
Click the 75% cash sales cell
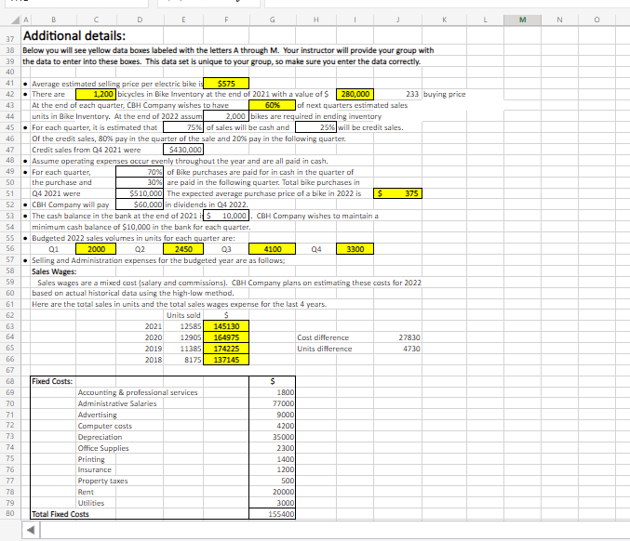coord(183,127)
